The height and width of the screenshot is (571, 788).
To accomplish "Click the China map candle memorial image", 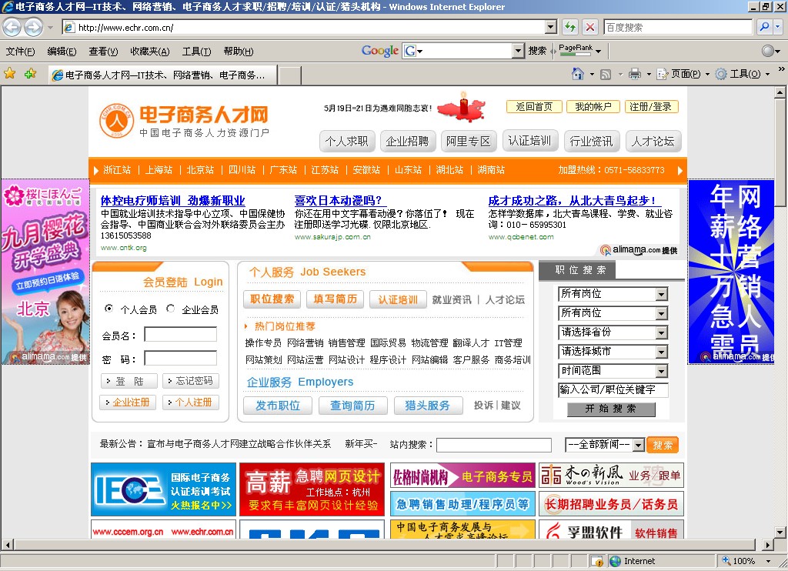I will click(462, 106).
